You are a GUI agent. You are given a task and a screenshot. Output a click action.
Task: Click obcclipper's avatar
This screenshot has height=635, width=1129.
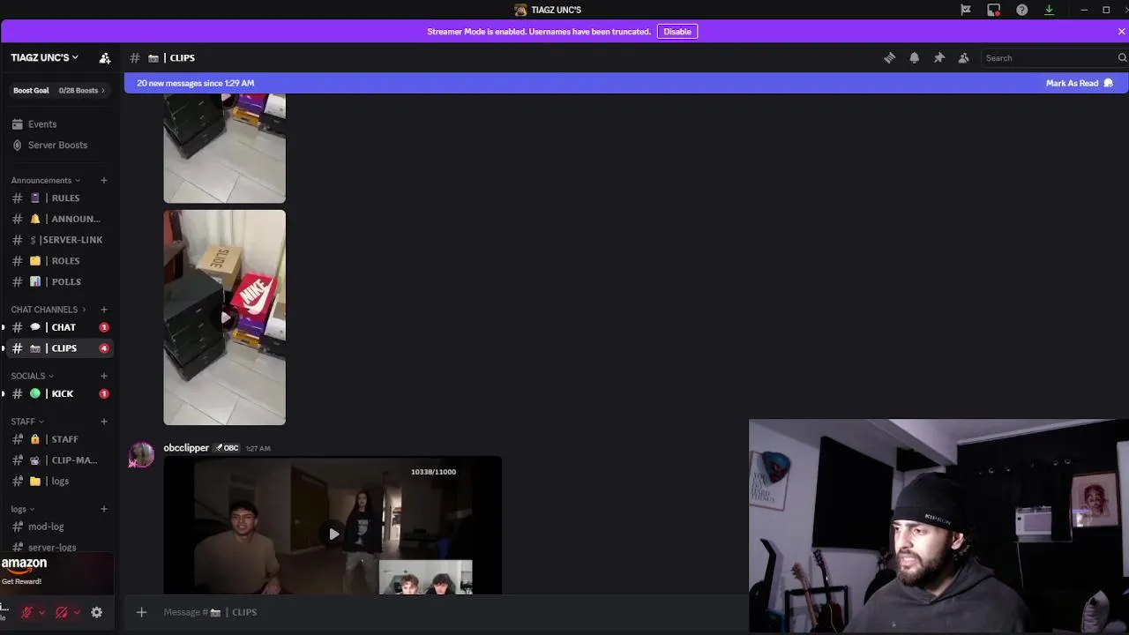(x=142, y=455)
